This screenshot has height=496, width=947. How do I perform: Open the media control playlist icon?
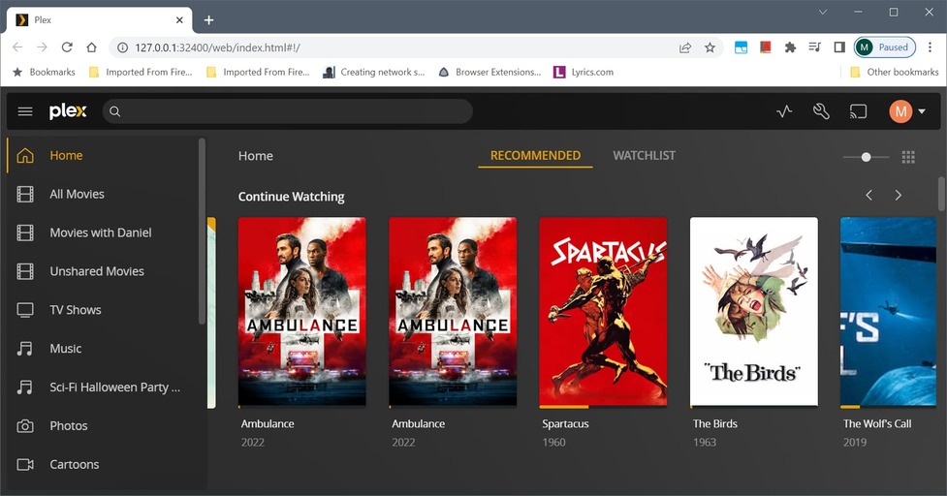[814, 47]
